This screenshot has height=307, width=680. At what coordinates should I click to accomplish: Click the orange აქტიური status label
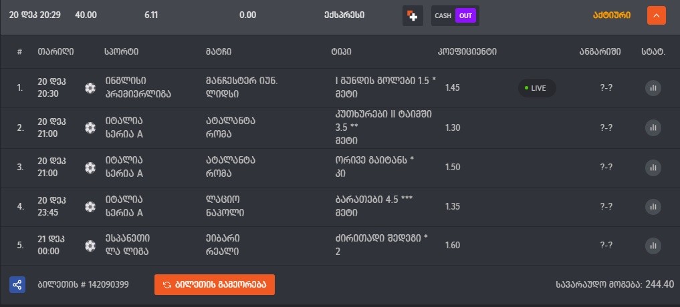point(611,15)
